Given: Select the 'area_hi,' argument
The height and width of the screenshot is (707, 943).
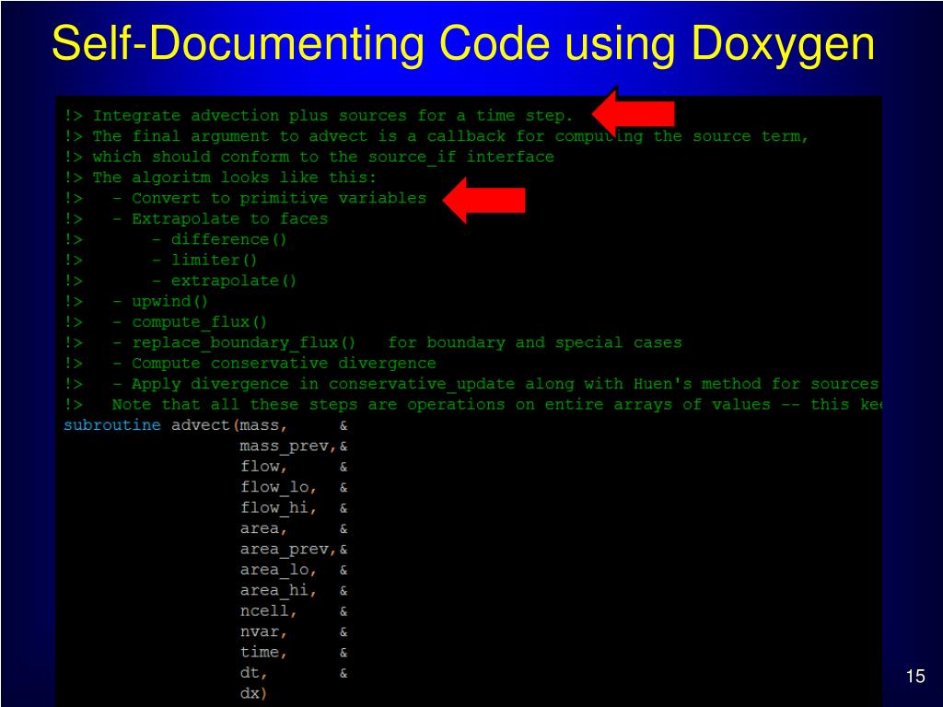Looking at the screenshot, I should point(278,590).
